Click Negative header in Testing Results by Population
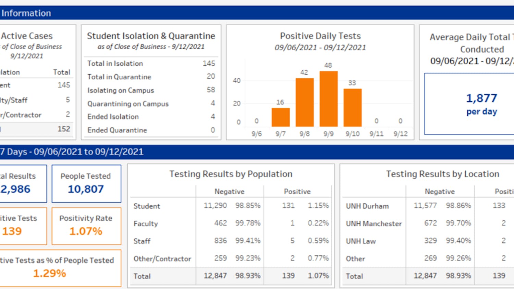Viewport: 514px width, 289px height. (229, 191)
